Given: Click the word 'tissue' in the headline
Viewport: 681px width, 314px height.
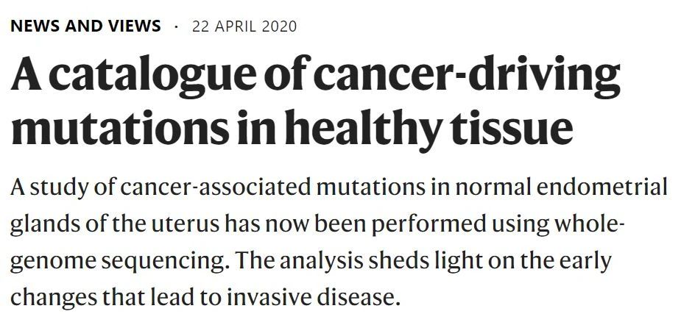Looking at the screenshot, I should coord(512,126).
